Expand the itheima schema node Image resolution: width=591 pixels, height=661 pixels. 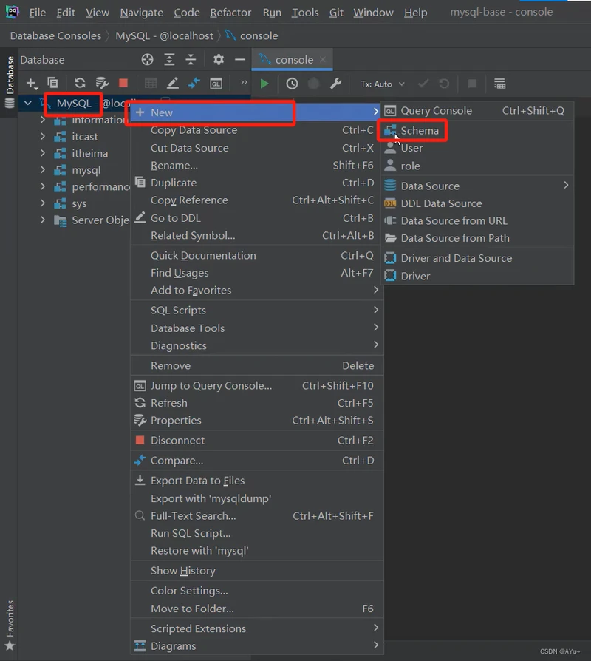43,153
